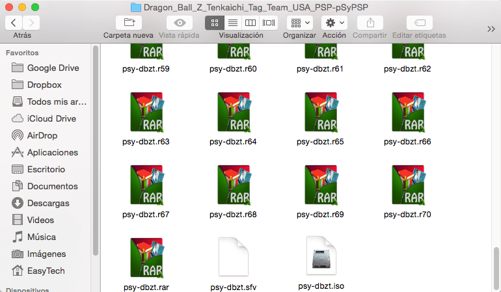Switch to column view mode
The image size is (501, 292).
tap(250, 23)
